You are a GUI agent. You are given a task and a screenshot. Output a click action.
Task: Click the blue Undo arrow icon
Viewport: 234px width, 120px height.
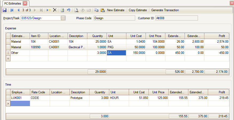(x=69, y=10)
